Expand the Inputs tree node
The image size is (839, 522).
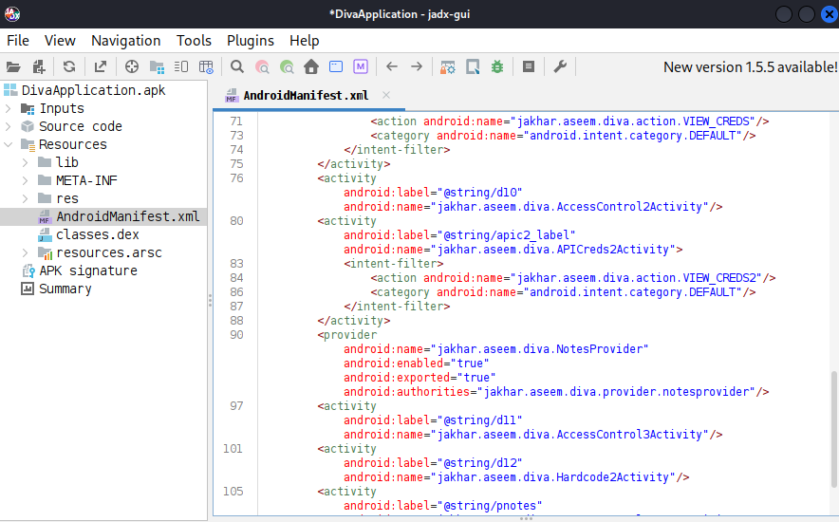tap(8, 108)
